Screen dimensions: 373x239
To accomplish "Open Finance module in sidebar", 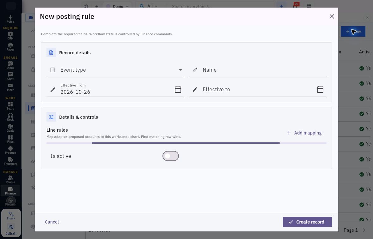I will click(x=10, y=191).
